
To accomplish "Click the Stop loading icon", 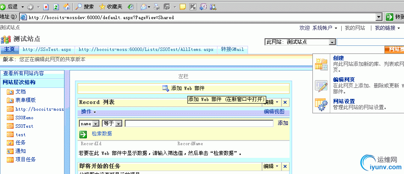I will coord(46,7).
